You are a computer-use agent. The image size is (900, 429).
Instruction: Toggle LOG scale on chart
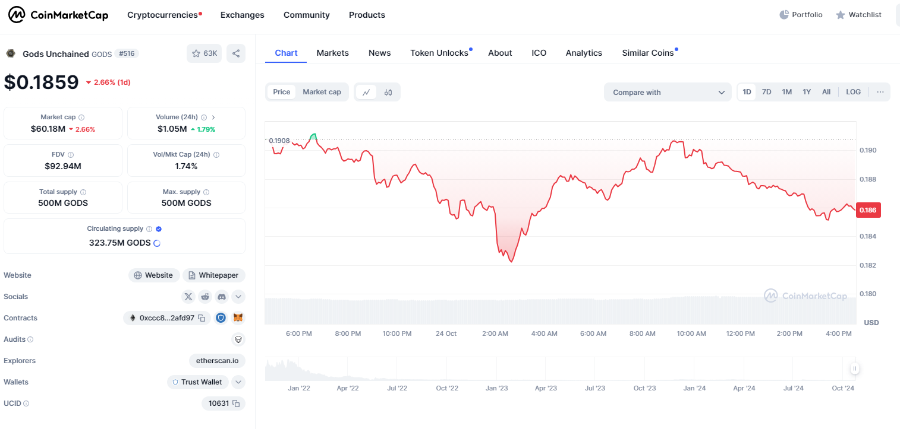coord(853,92)
